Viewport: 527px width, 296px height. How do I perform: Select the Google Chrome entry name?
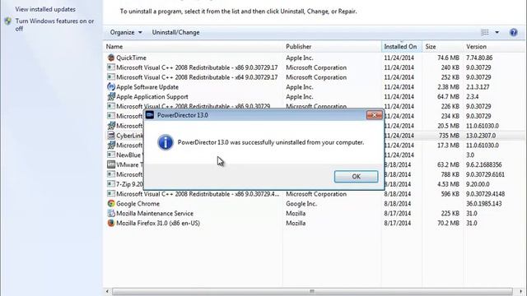coord(138,204)
